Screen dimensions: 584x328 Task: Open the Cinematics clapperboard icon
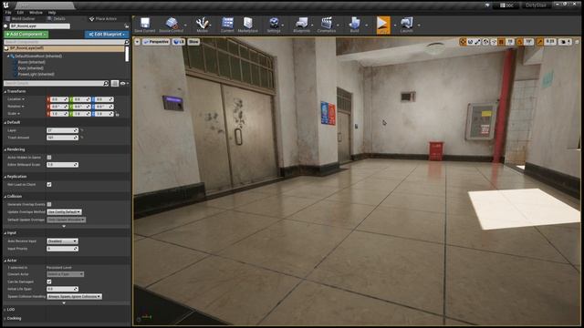coord(327,23)
